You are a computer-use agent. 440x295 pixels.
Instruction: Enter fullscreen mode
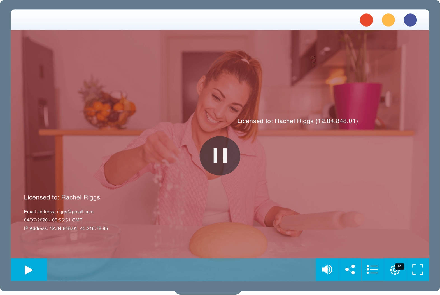coord(418,270)
